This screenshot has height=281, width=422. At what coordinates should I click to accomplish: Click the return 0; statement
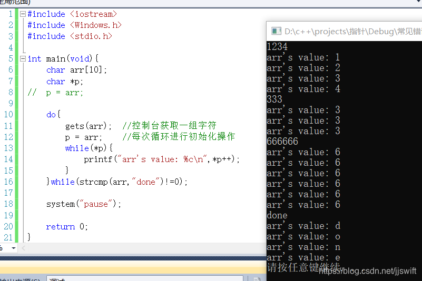[x=67, y=227]
